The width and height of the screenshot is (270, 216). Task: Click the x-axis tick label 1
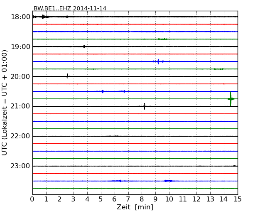[46, 199]
